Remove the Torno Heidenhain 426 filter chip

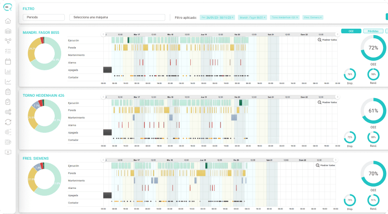coord(297,17)
